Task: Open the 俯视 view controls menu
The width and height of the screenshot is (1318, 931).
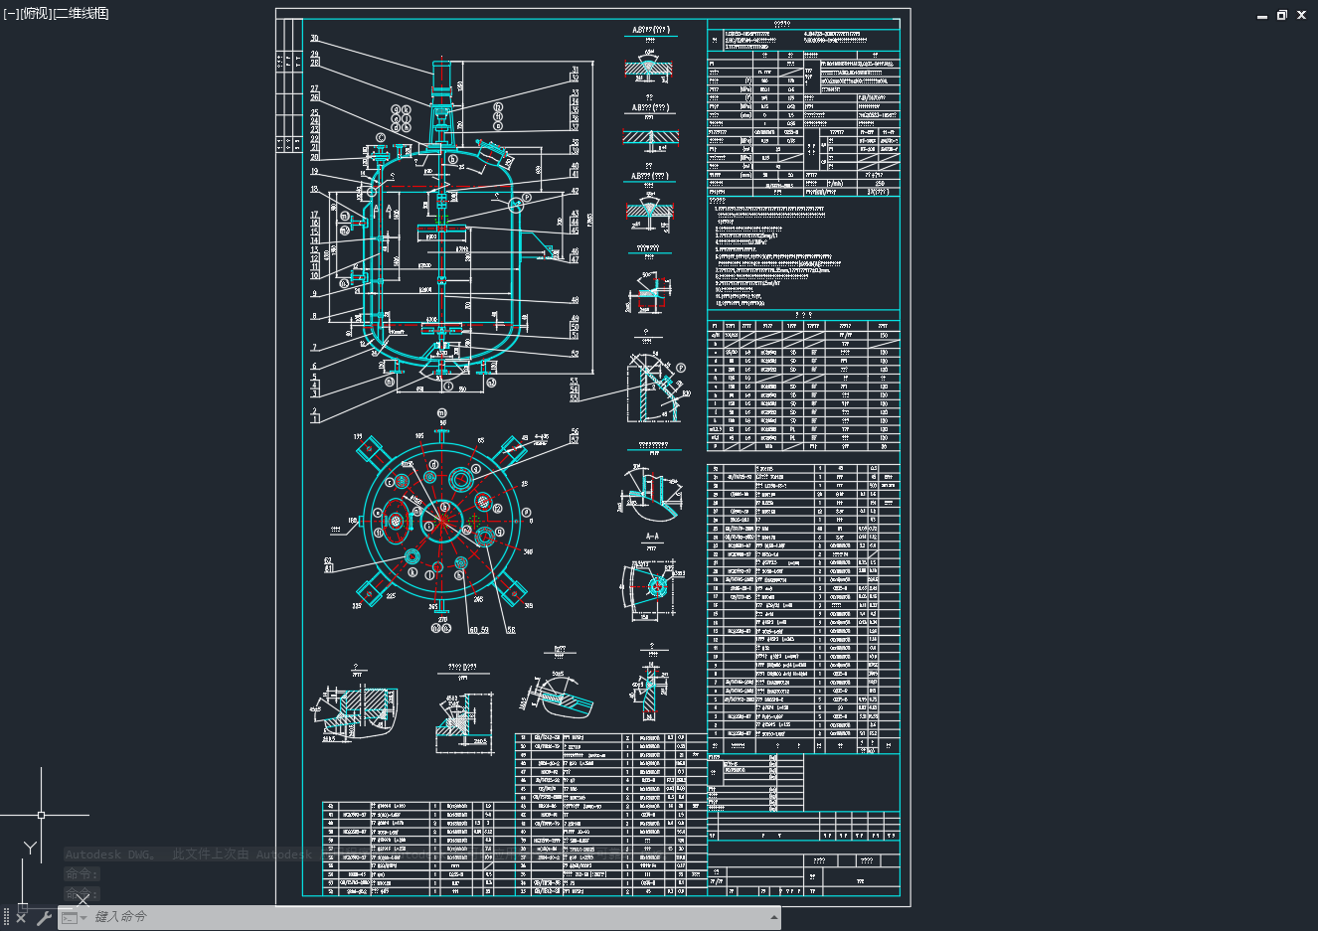Action: coord(35,14)
